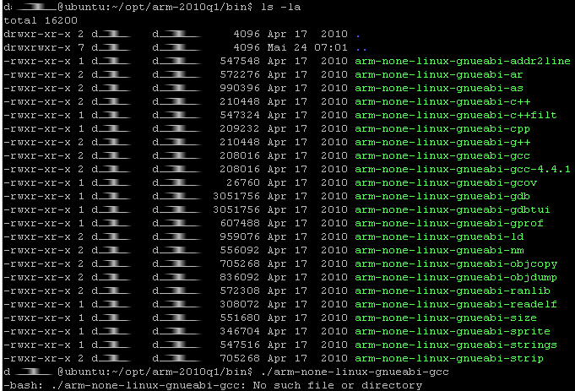Image resolution: width=575 pixels, height=391 pixels.
Task: Click the 'No such file or directory' error
Action: 338,385
